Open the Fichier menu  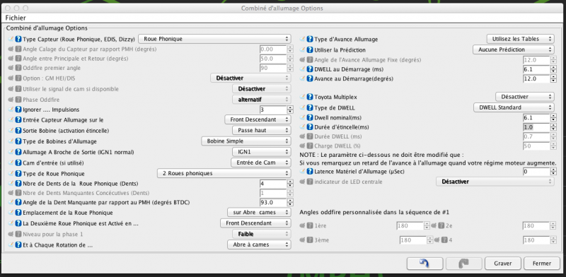point(16,18)
